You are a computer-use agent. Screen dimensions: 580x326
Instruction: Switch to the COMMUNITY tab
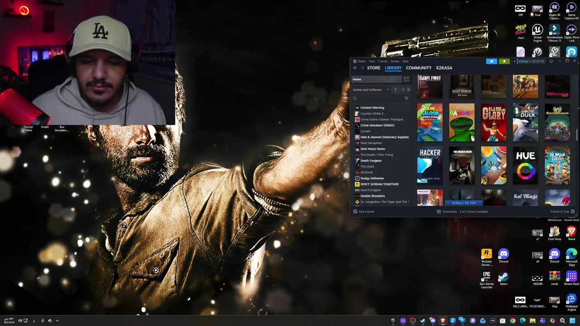click(x=419, y=68)
